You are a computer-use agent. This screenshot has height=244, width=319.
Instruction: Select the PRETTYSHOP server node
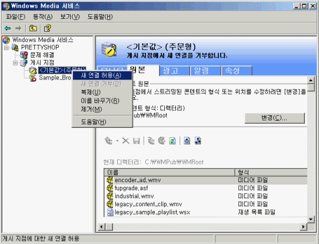(40, 47)
